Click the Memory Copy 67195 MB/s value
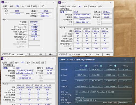This screenshot has height=105, width=136. pyautogui.click(x=111, y=69)
